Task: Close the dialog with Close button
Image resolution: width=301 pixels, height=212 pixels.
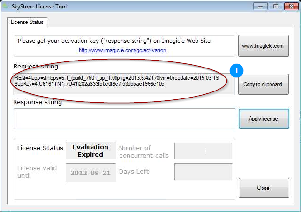Action: [264, 188]
